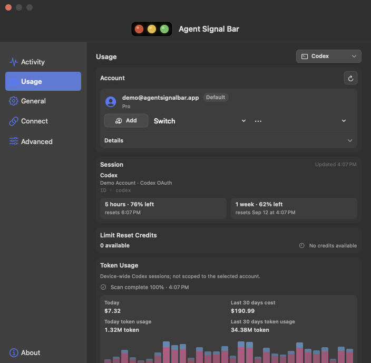This screenshot has height=363, width=371.
Task: Select the 5 hours 76% left card
Action: pyautogui.click(x=163, y=208)
